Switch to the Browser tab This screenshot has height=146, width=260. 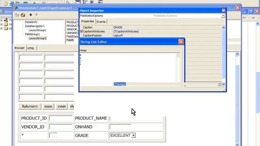point(19,48)
